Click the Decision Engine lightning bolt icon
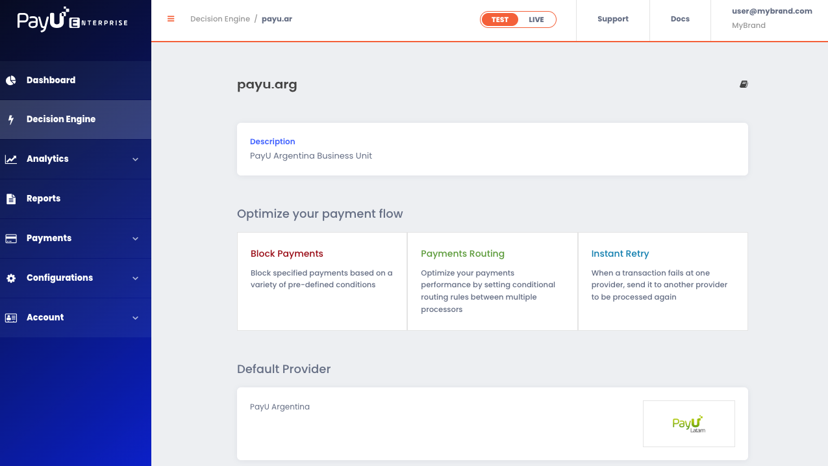The width and height of the screenshot is (828, 466). pyautogui.click(x=10, y=120)
